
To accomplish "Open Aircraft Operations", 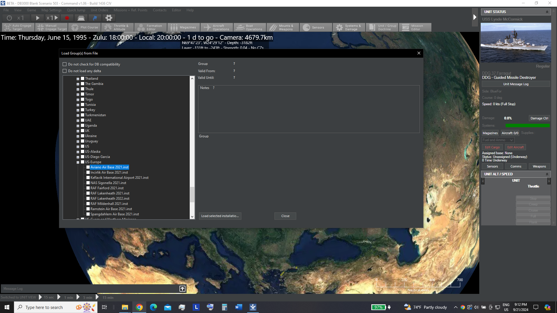I will tap(217, 27).
